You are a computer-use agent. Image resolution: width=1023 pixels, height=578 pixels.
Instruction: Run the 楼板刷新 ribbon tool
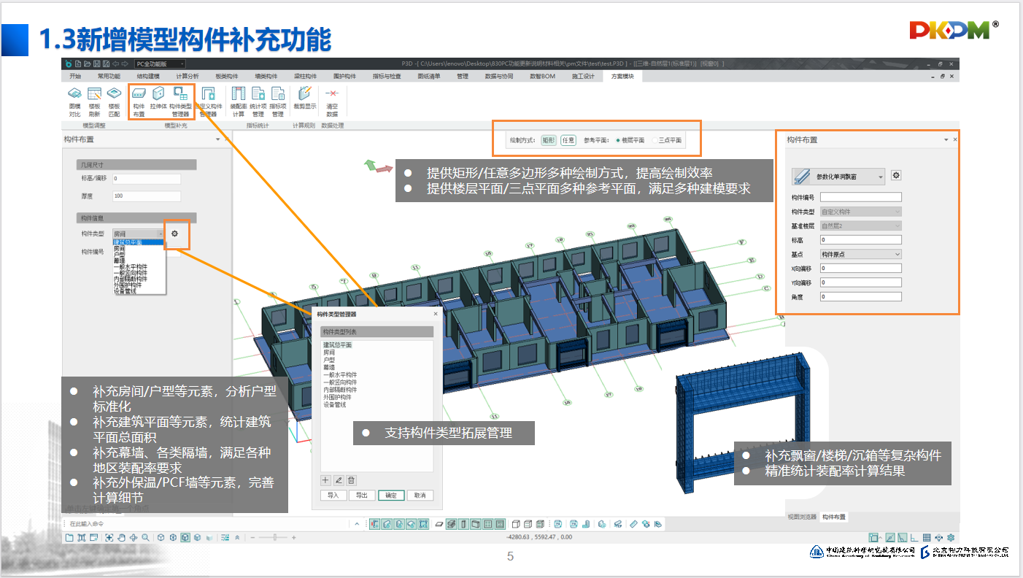coord(94,101)
